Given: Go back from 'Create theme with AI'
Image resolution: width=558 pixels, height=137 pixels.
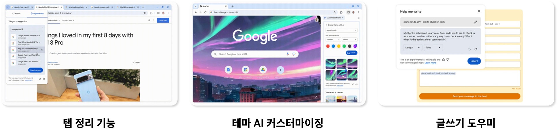Looking at the screenshot, I should coord(326,25).
